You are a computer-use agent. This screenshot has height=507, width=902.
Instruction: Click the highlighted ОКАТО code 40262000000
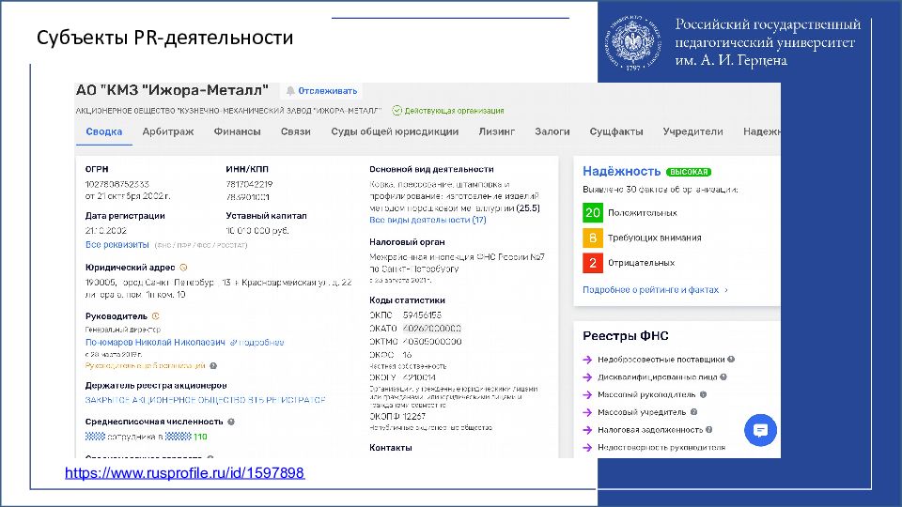(x=432, y=329)
